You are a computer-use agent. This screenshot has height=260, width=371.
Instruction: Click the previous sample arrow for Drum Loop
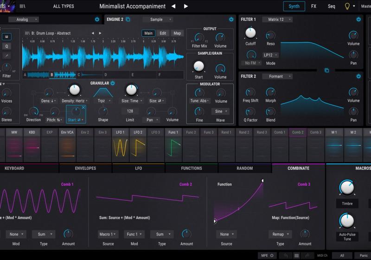coord(93,33)
